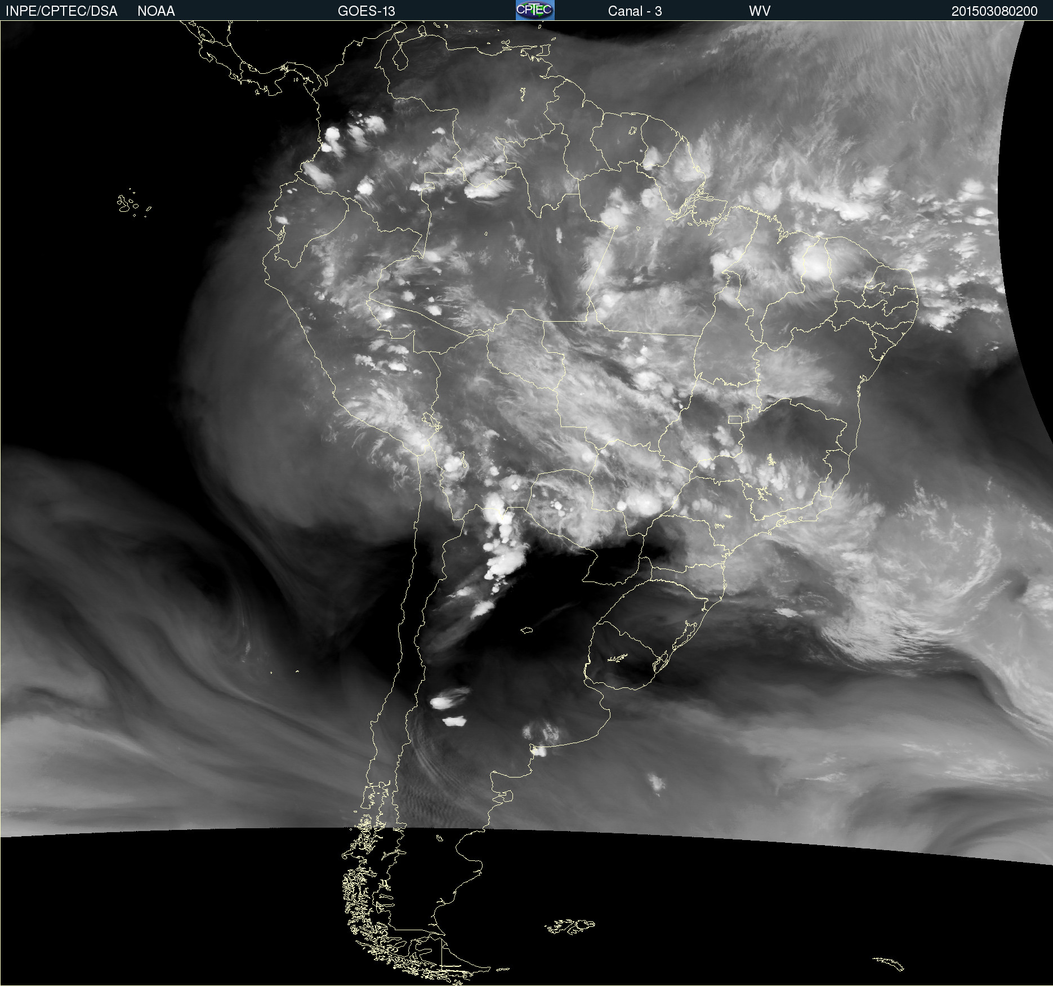Click the isolated cloud off Argentina's Atlantic coast
Viewport: 1053px width, 986px height.
[656, 782]
